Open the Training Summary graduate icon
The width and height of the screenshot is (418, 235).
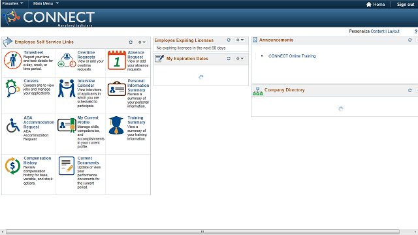[116, 125]
